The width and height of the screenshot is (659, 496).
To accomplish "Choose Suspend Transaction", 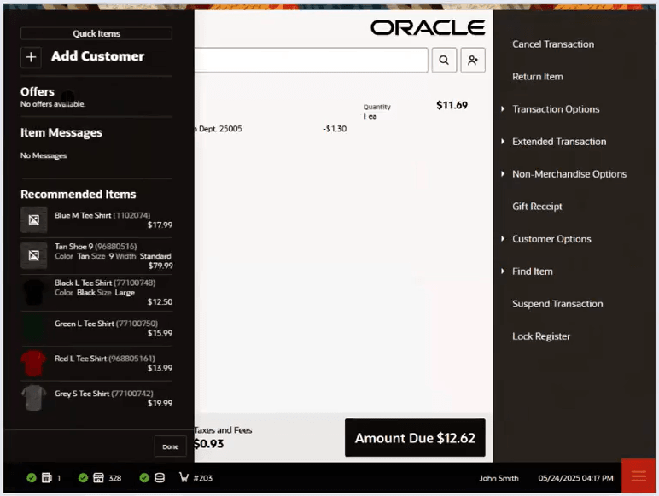I will pyautogui.click(x=557, y=304).
